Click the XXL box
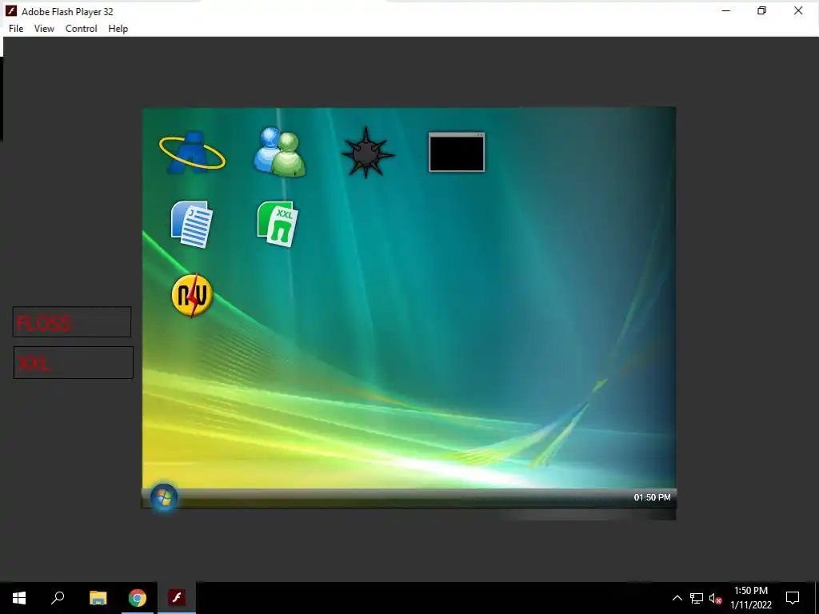This screenshot has height=614, width=819. coord(74,362)
